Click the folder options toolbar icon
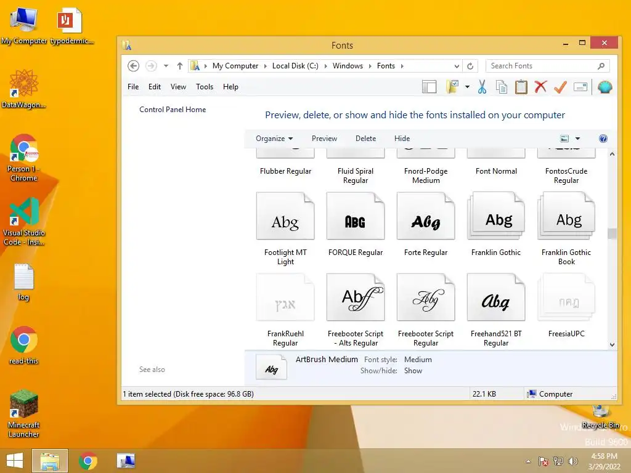Screen dimensions: 631x473 click(453, 87)
